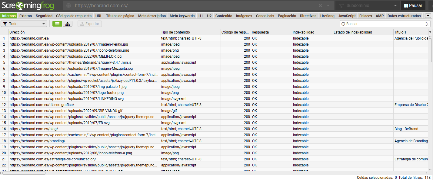433x180 pixels.
Task: Open the Códigos de respuesta tab
Action: 74,16
